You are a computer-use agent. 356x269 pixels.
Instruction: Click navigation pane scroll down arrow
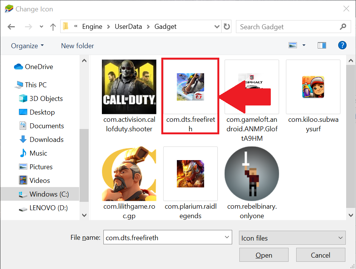click(x=84, y=215)
